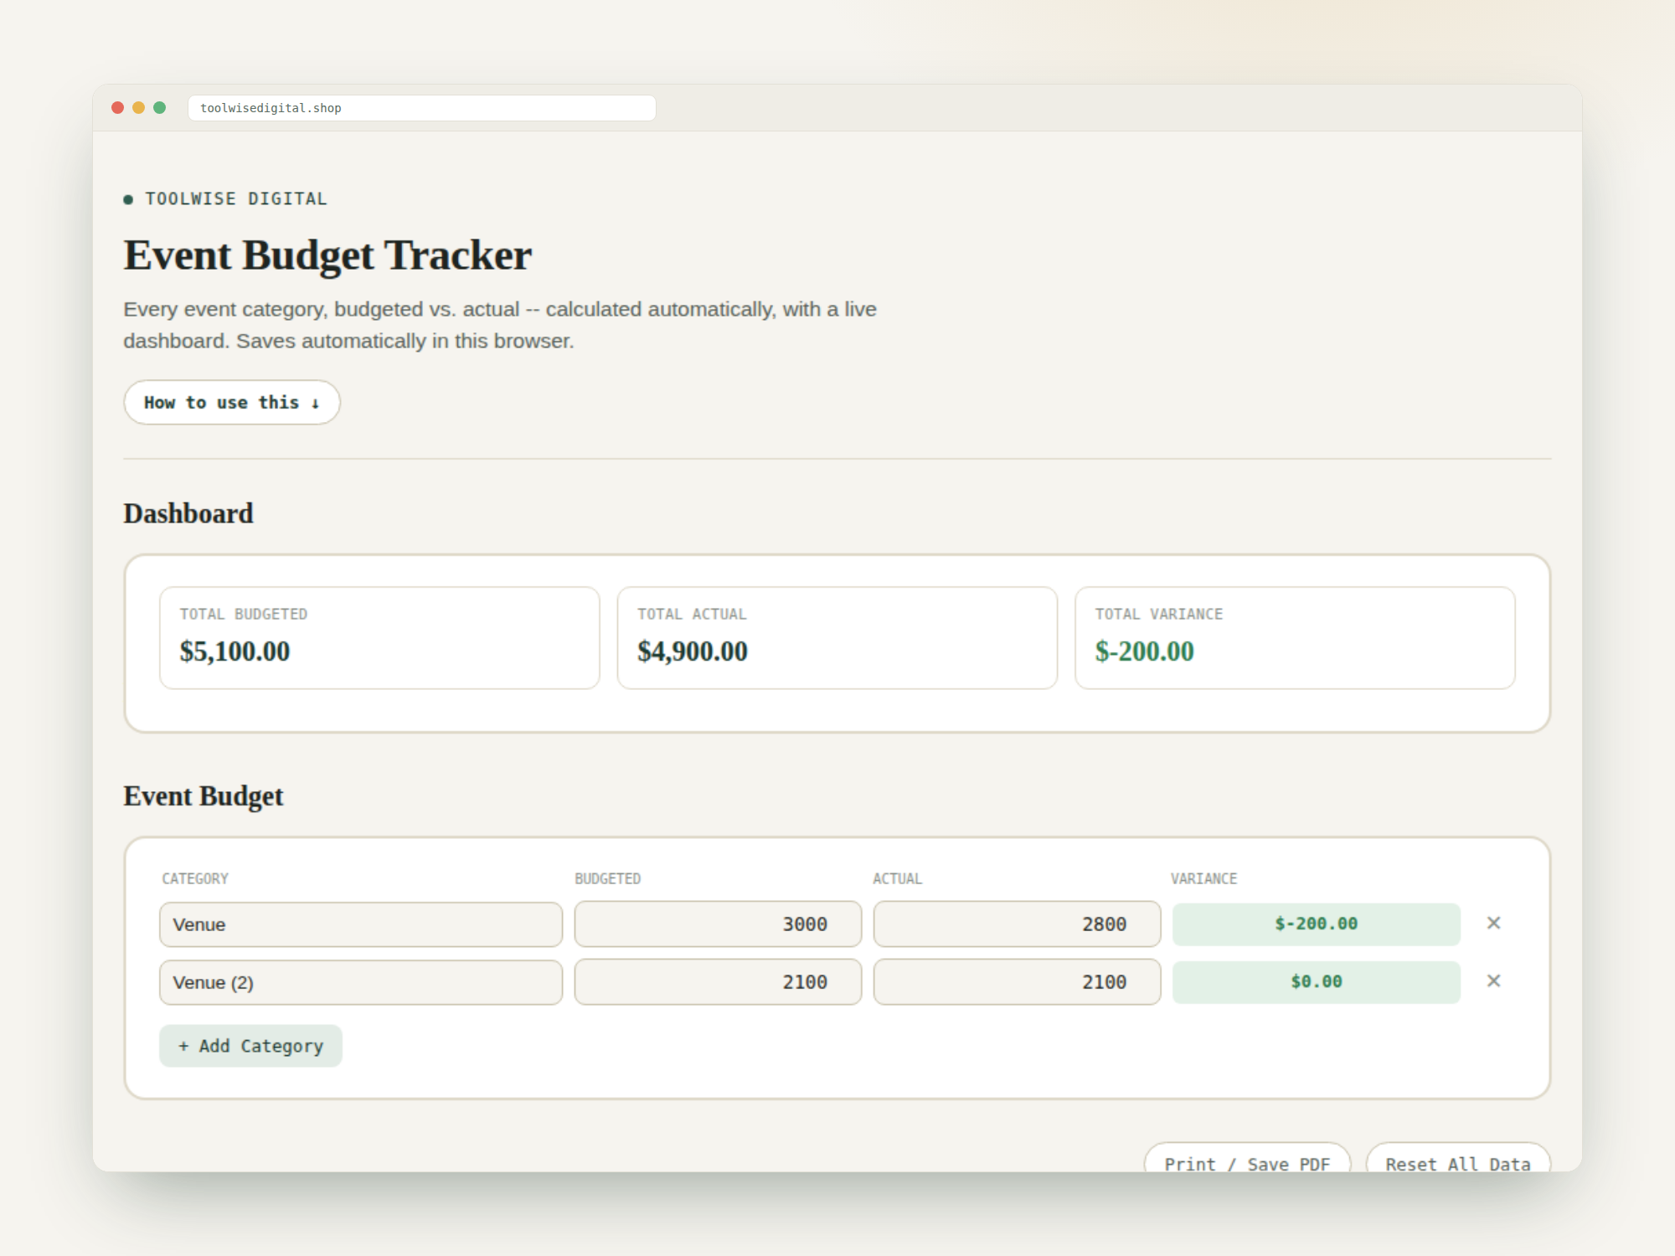Delete the Venue (2) row via X

(x=1493, y=981)
